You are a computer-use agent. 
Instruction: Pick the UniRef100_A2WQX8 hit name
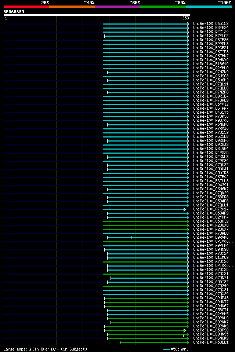pos(211,225)
